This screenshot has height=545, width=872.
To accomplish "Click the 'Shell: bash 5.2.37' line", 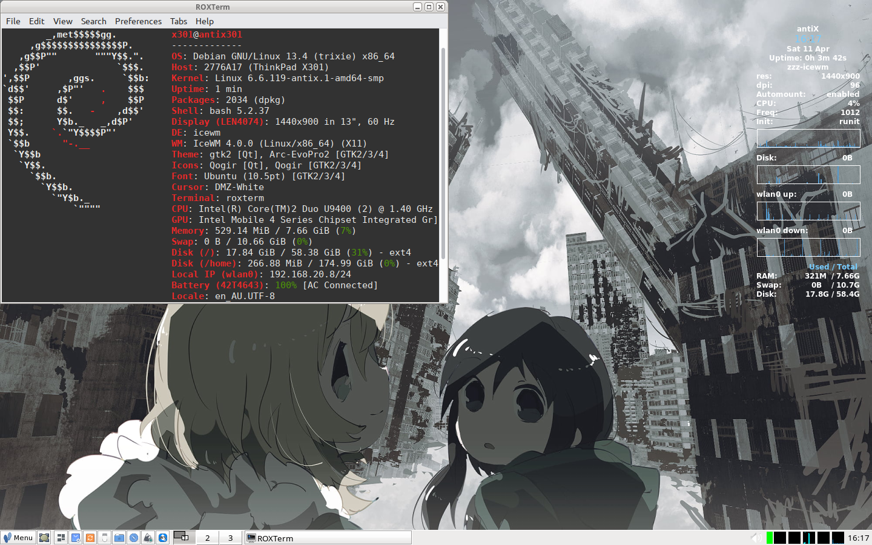I will tap(220, 111).
